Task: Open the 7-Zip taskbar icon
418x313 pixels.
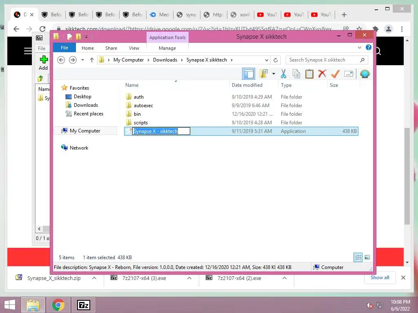Action: coord(83,305)
